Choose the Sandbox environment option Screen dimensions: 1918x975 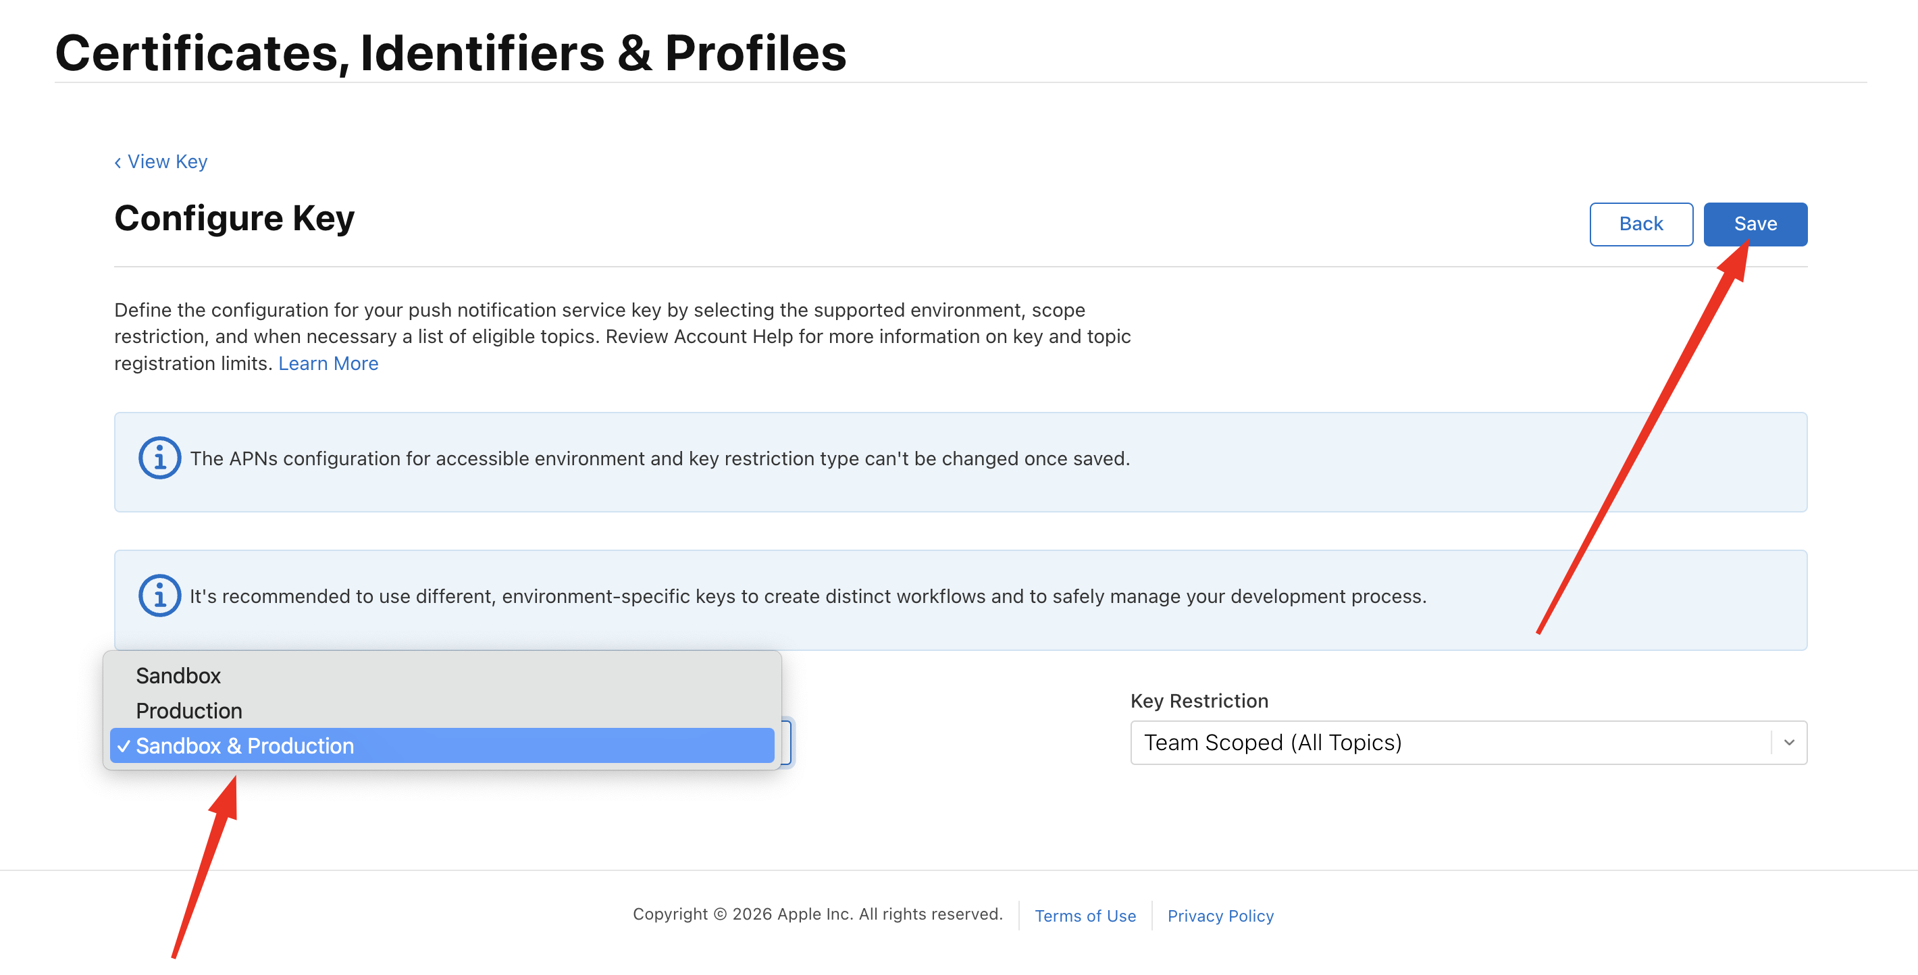point(178,675)
